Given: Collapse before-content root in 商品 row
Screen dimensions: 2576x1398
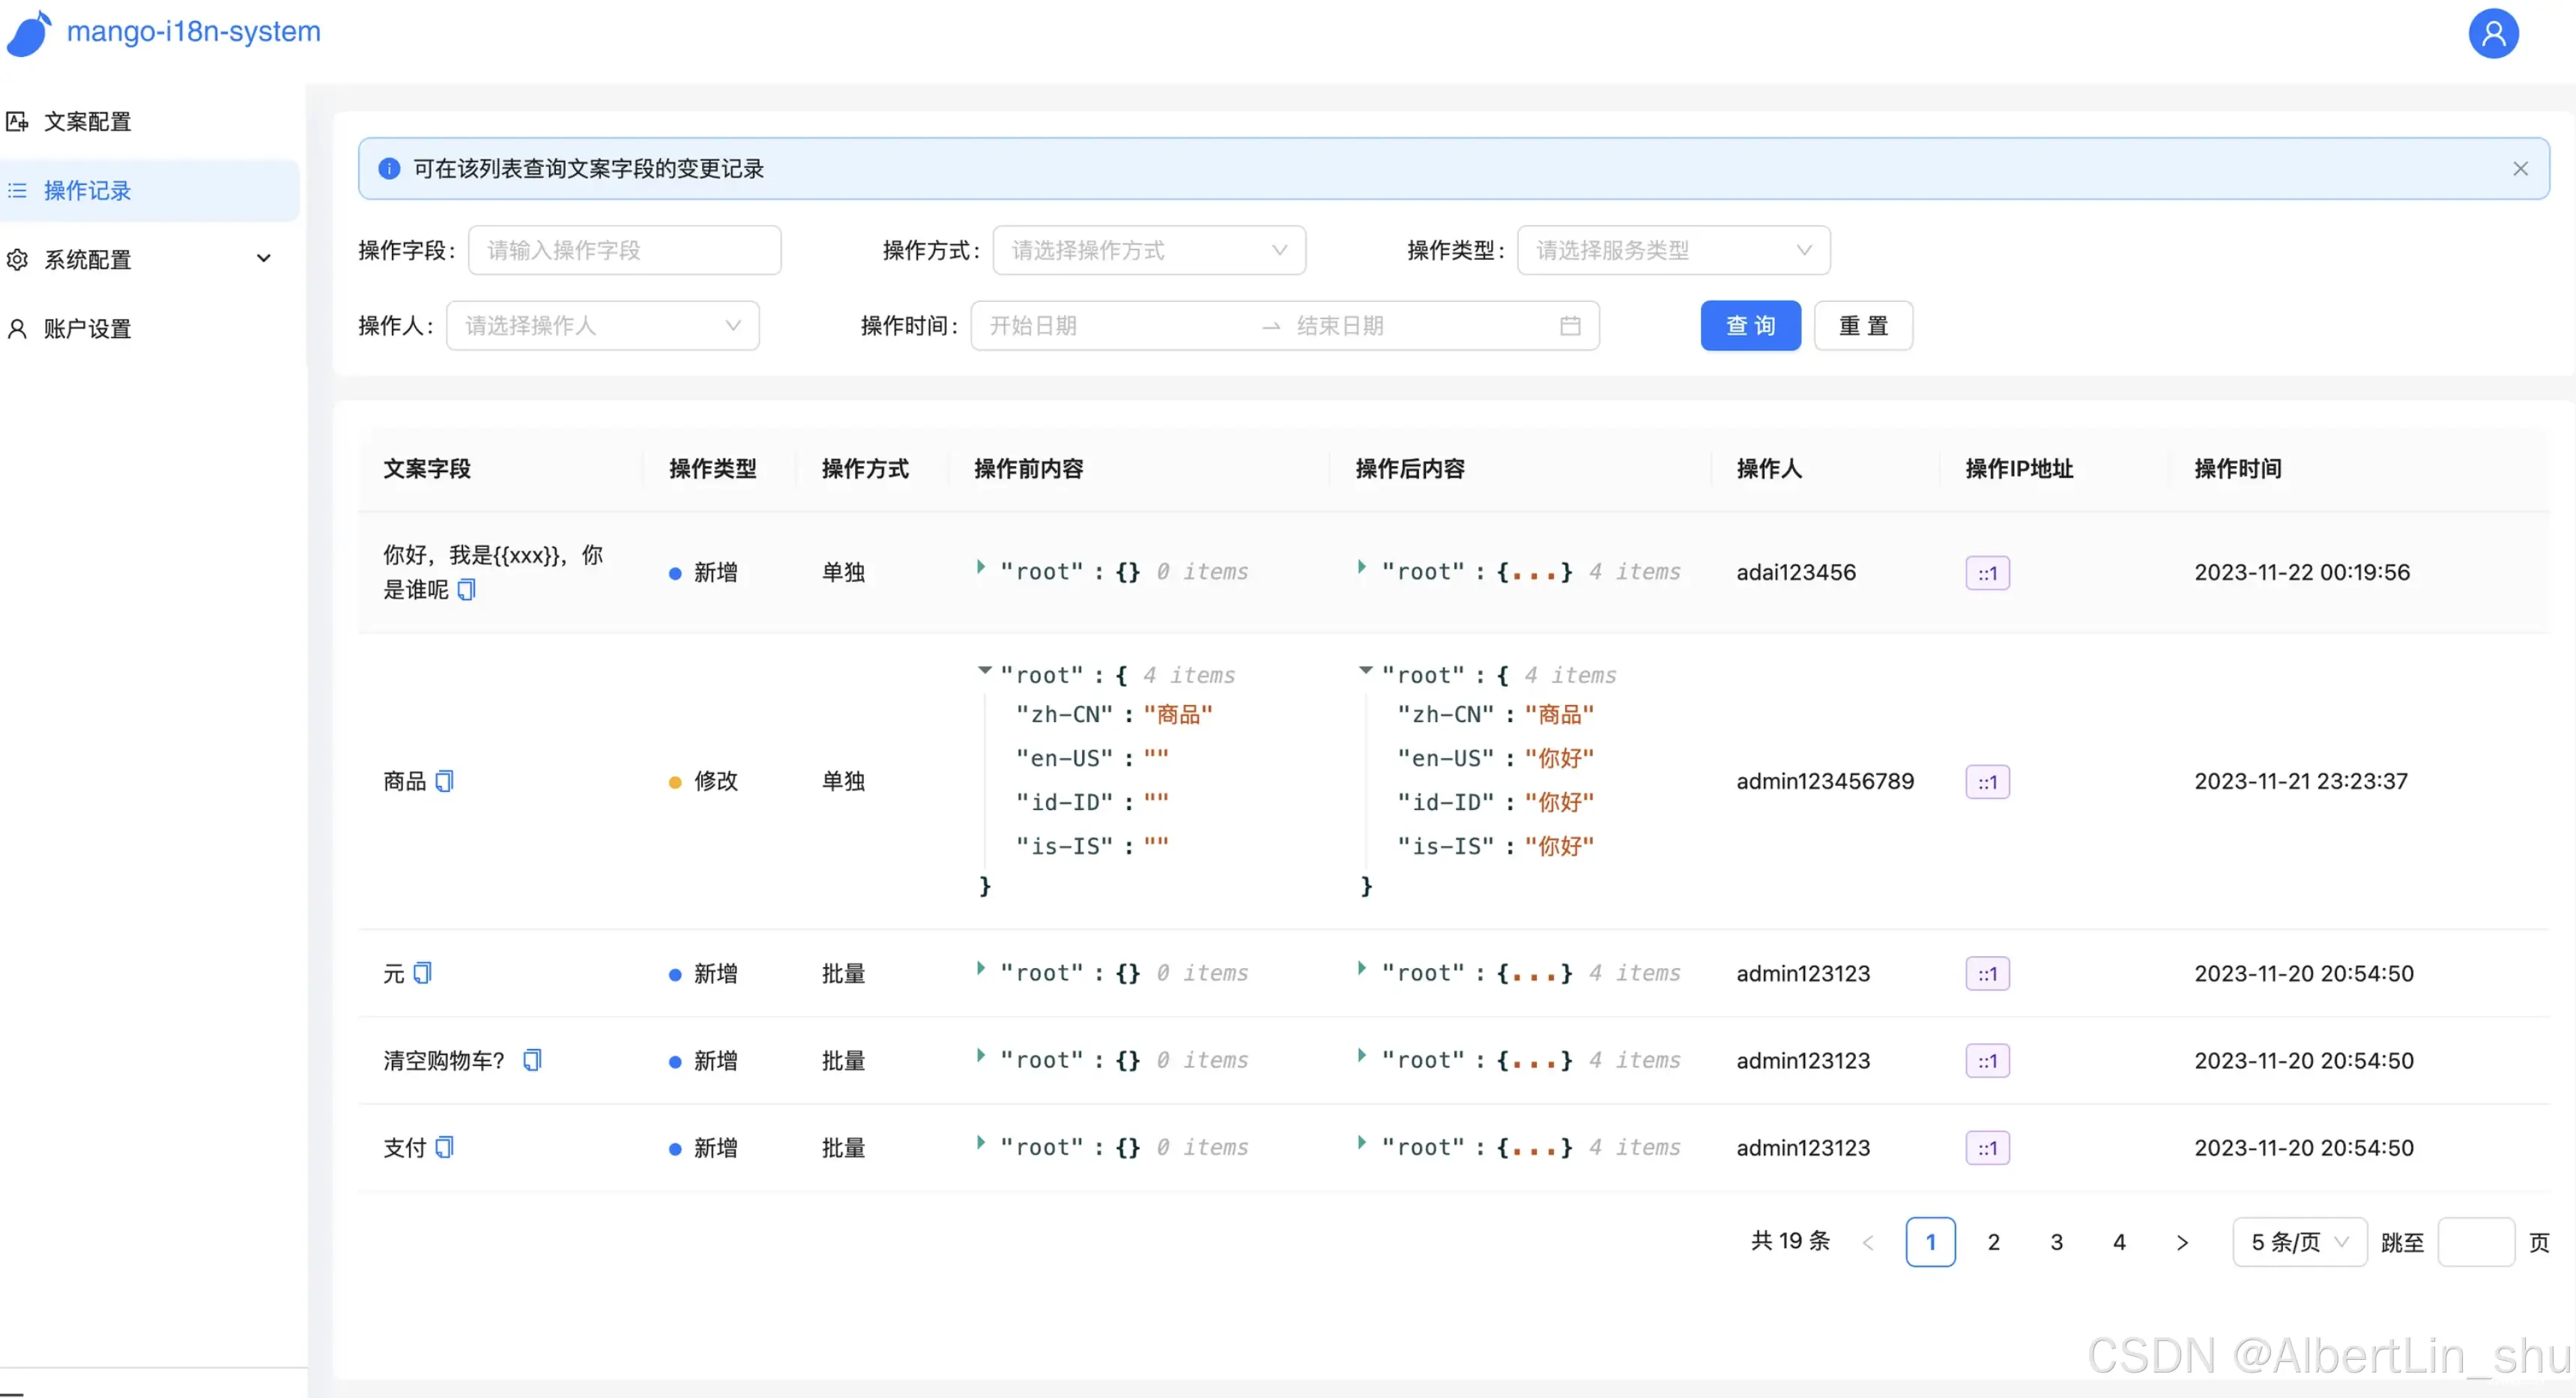Looking at the screenshot, I should [x=985, y=670].
